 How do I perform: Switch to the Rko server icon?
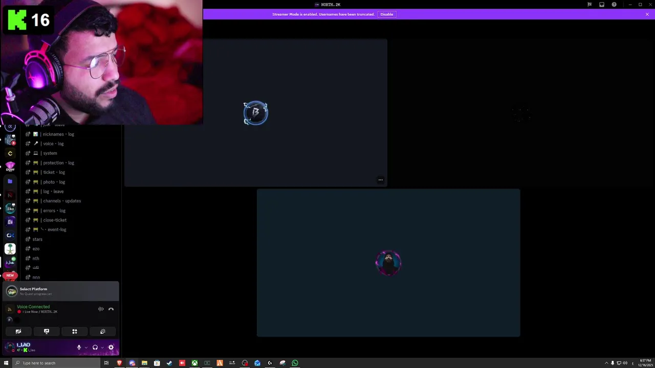pyautogui.click(x=10, y=208)
